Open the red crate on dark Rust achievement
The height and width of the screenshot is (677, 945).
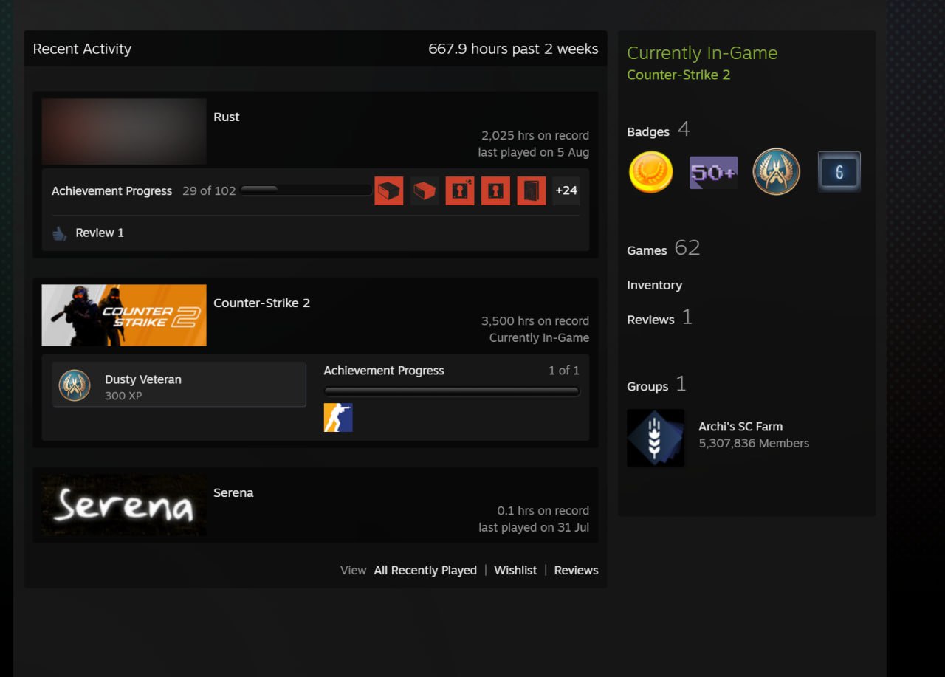(425, 190)
